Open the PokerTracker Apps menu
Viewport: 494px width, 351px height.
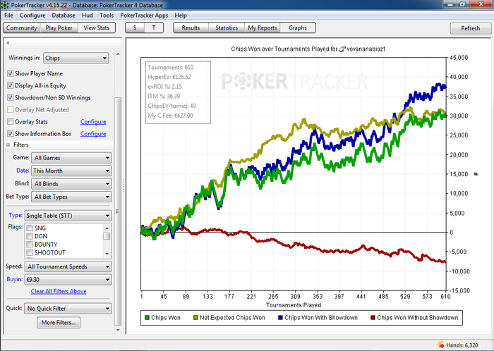point(144,16)
